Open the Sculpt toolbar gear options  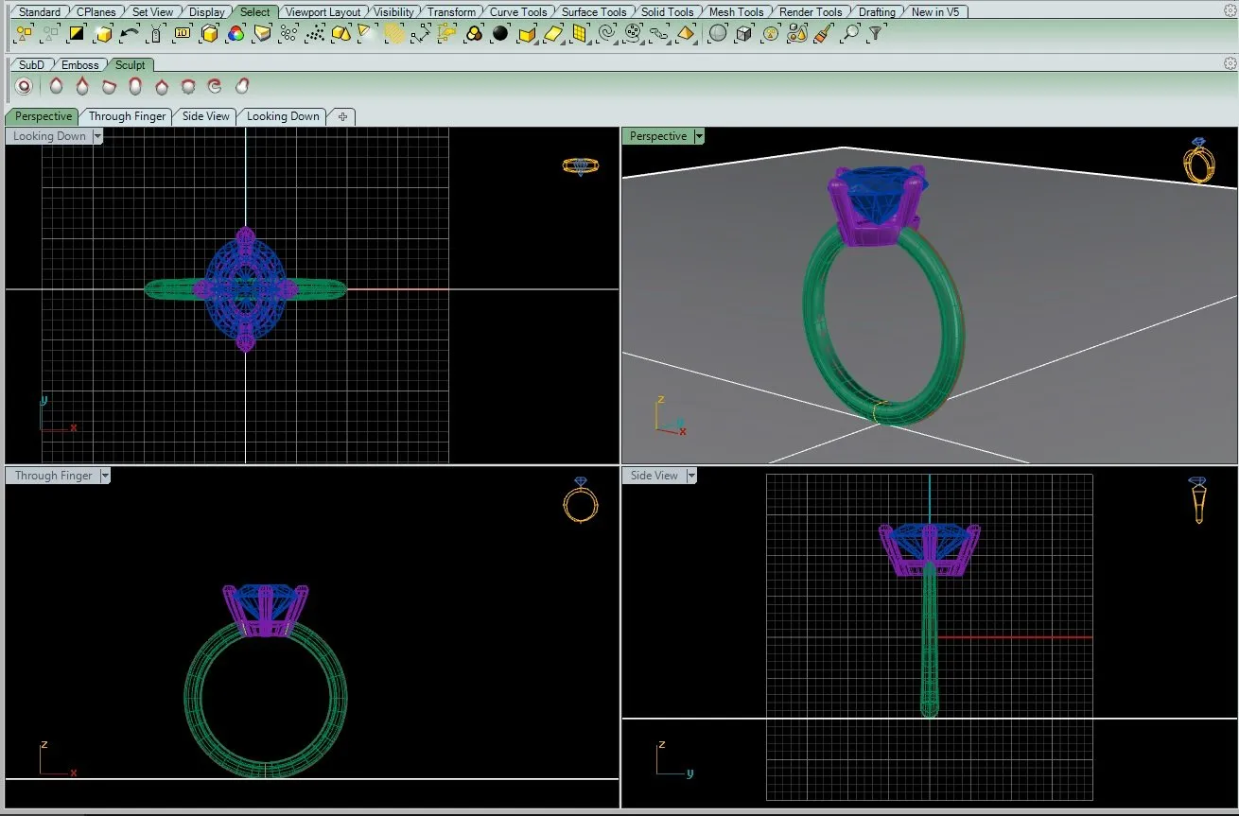[x=1230, y=64]
